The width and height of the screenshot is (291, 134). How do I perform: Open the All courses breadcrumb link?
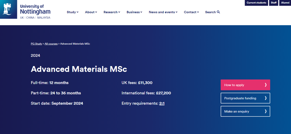coord(51,44)
